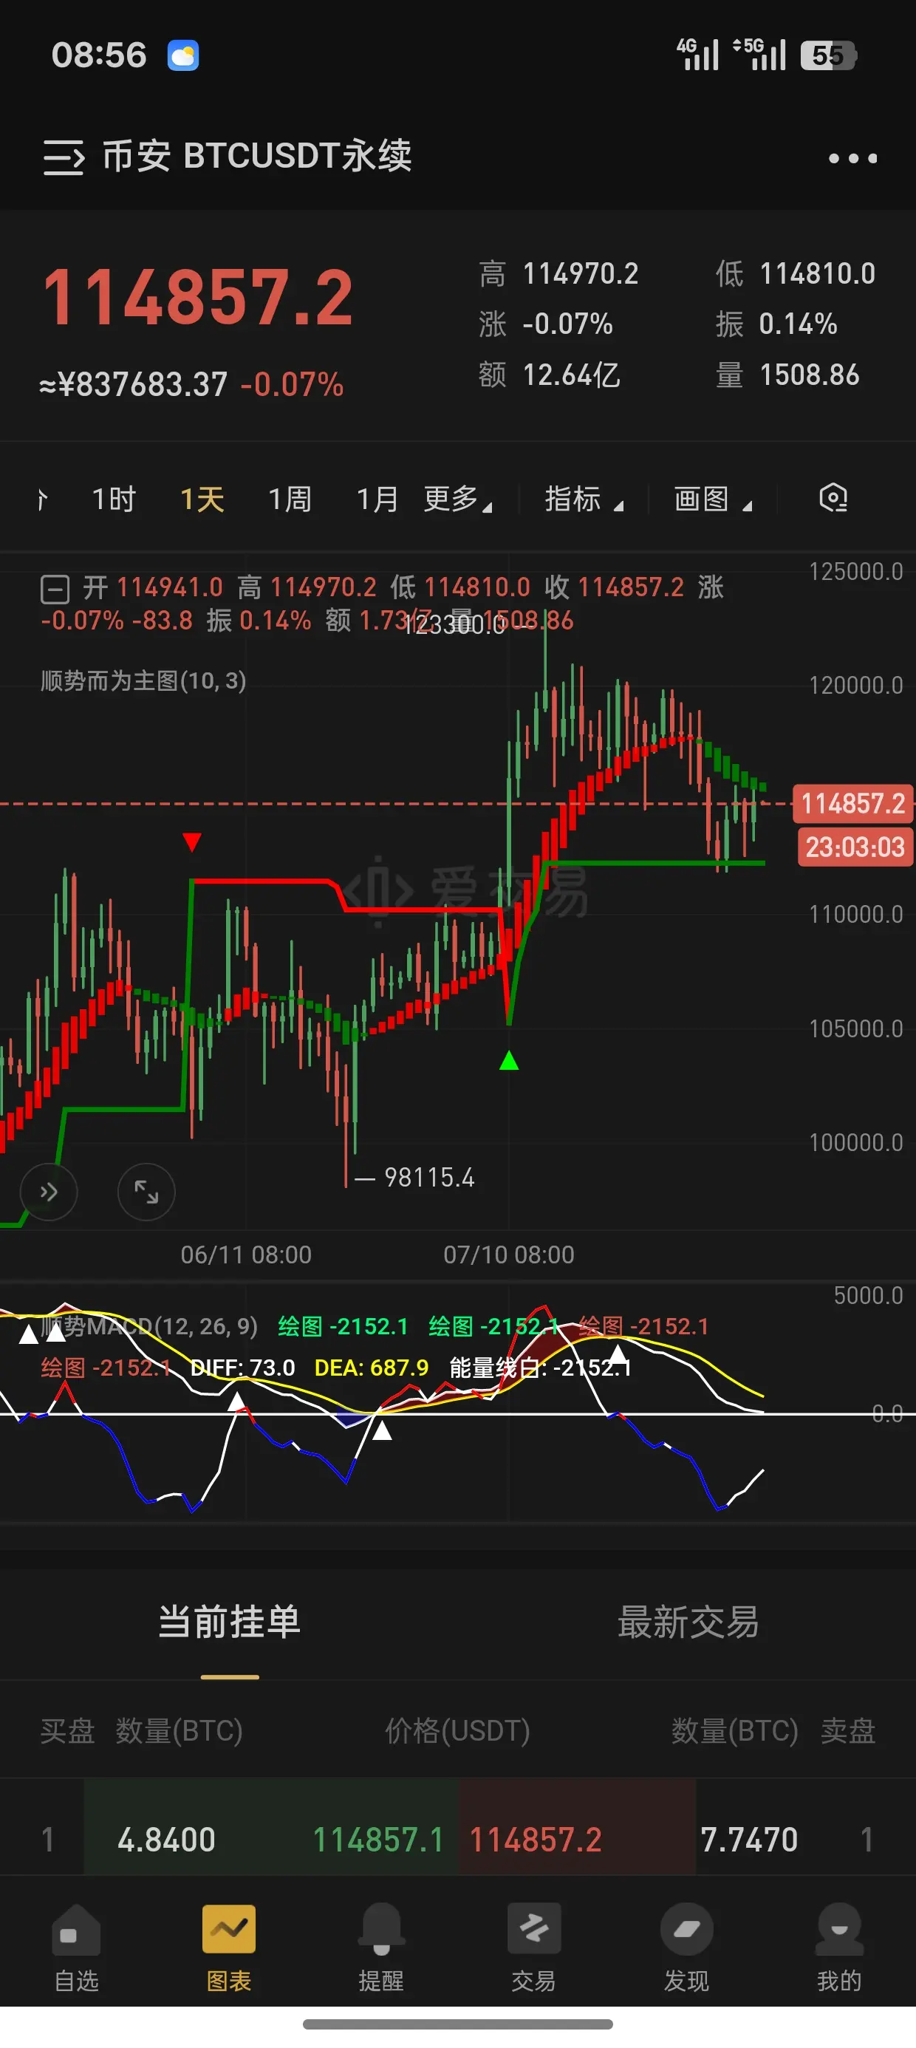This screenshot has height=2048, width=916.
Task: Tap the bid quantity 4.8400
Action: 166,1840
